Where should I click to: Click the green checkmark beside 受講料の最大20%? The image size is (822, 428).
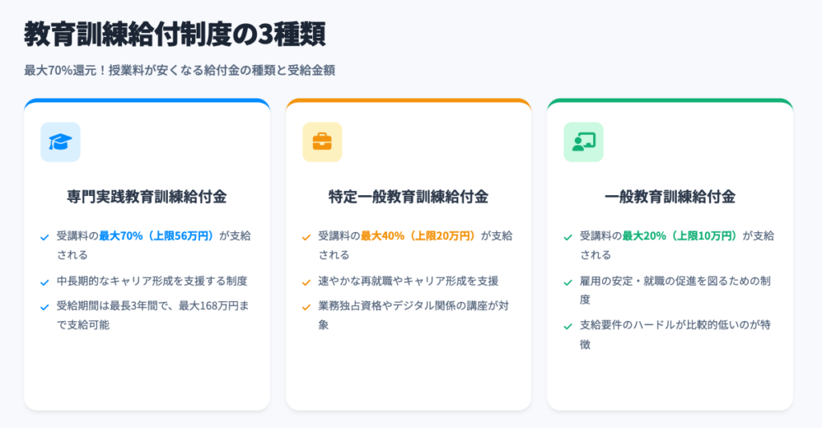pyautogui.click(x=568, y=237)
